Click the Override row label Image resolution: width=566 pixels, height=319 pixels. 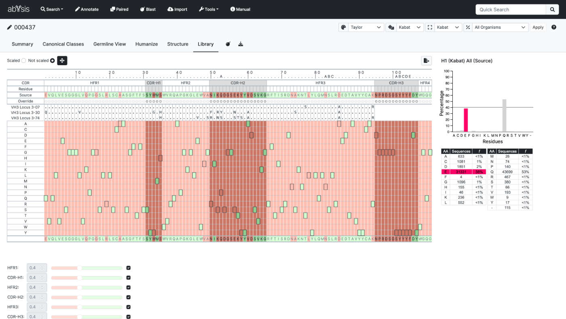pyautogui.click(x=25, y=101)
